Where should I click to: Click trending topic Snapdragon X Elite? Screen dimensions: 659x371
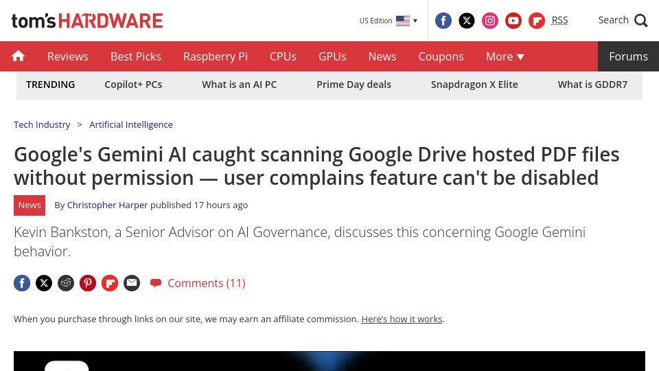474,85
